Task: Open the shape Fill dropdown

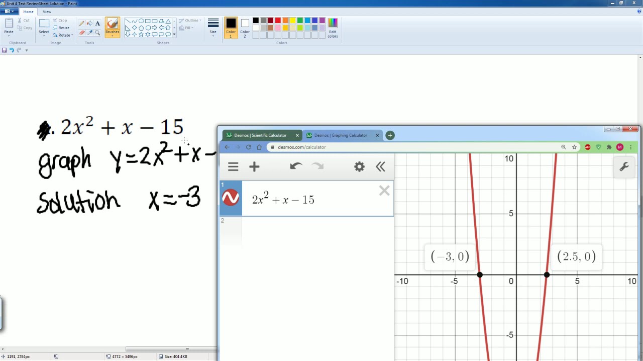Action: (186, 28)
